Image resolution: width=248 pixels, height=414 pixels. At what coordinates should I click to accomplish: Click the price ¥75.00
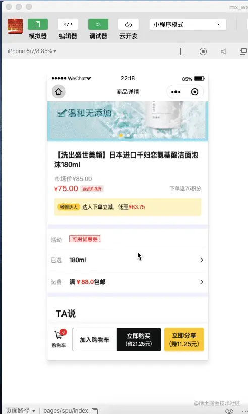click(66, 189)
